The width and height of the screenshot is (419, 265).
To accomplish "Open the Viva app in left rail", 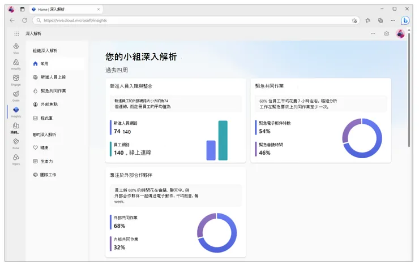I will (x=16, y=48).
